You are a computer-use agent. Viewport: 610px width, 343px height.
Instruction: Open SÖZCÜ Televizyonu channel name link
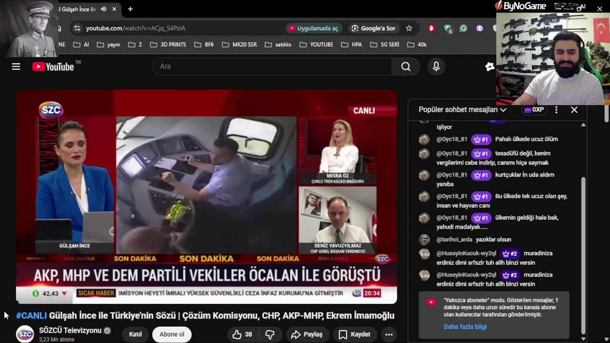[70, 330]
